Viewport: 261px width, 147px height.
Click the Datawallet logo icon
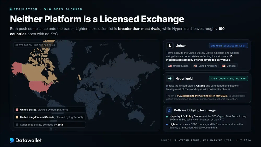pyautogui.click(x=12, y=140)
